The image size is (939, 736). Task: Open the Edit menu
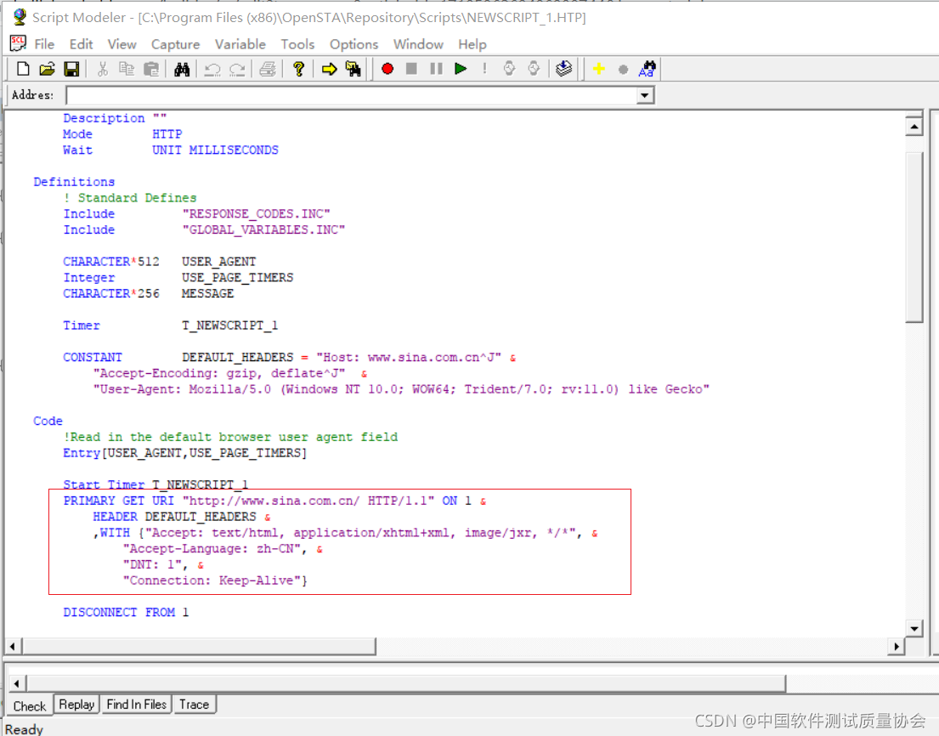81,44
